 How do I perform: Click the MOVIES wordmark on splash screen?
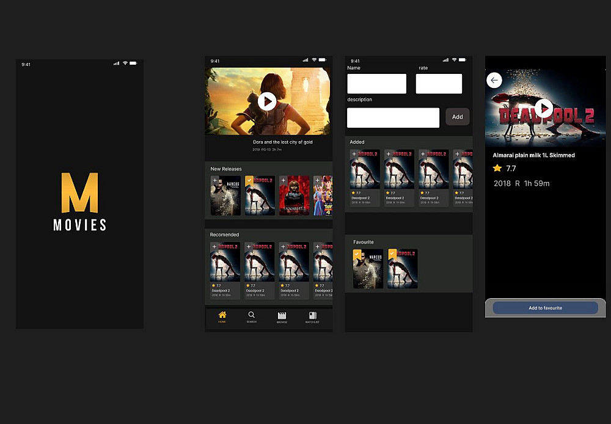[80, 225]
